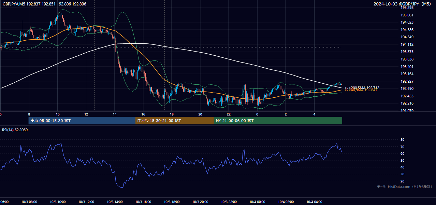Click the 192.216 price axis label

point(407,103)
